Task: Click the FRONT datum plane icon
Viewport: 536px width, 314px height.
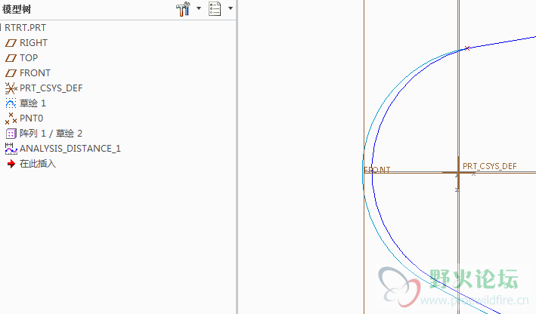Action: (11, 73)
